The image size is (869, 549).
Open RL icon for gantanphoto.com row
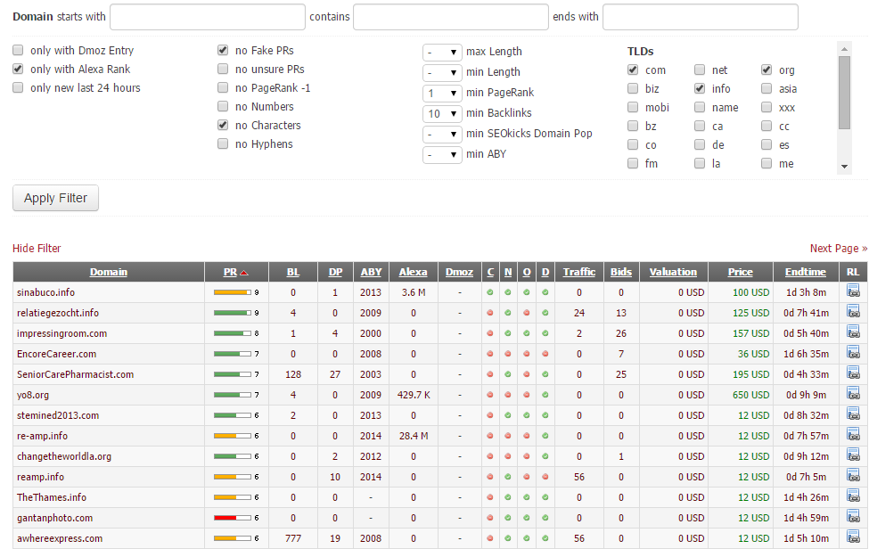853,516
